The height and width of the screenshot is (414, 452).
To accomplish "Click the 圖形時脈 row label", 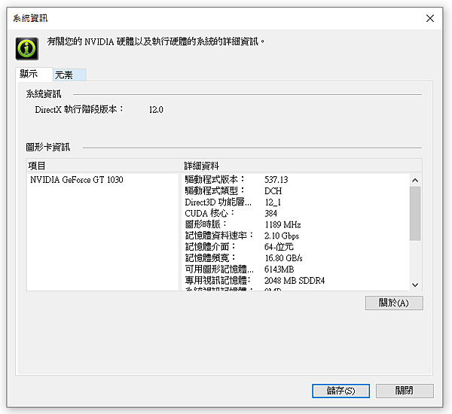I will coord(206,224).
